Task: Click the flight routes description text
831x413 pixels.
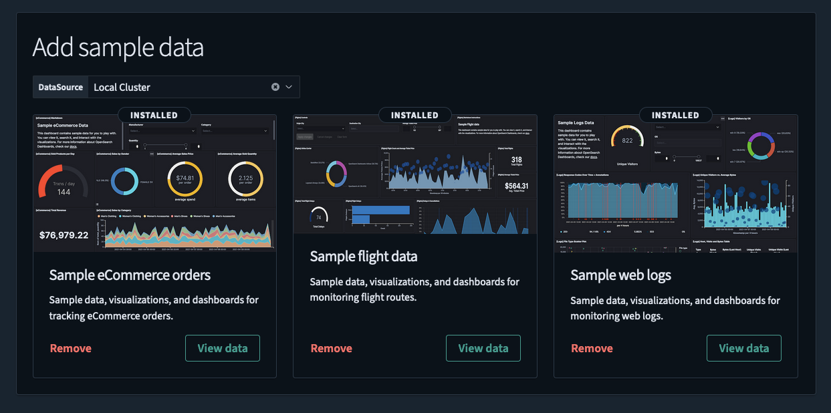Action: tap(415, 289)
